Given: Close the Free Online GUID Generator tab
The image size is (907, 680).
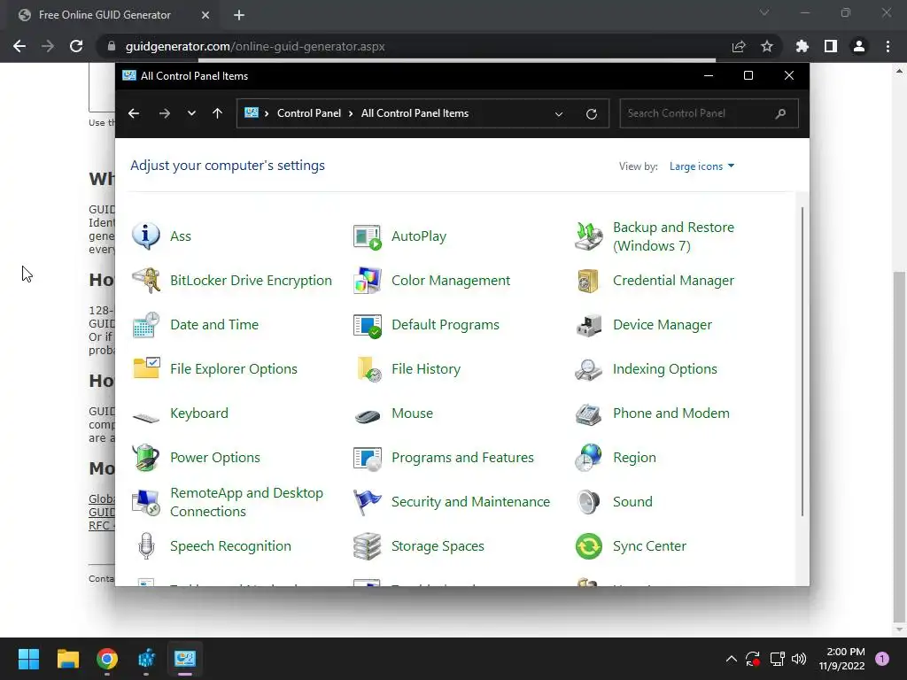Looking at the screenshot, I should 205,15.
